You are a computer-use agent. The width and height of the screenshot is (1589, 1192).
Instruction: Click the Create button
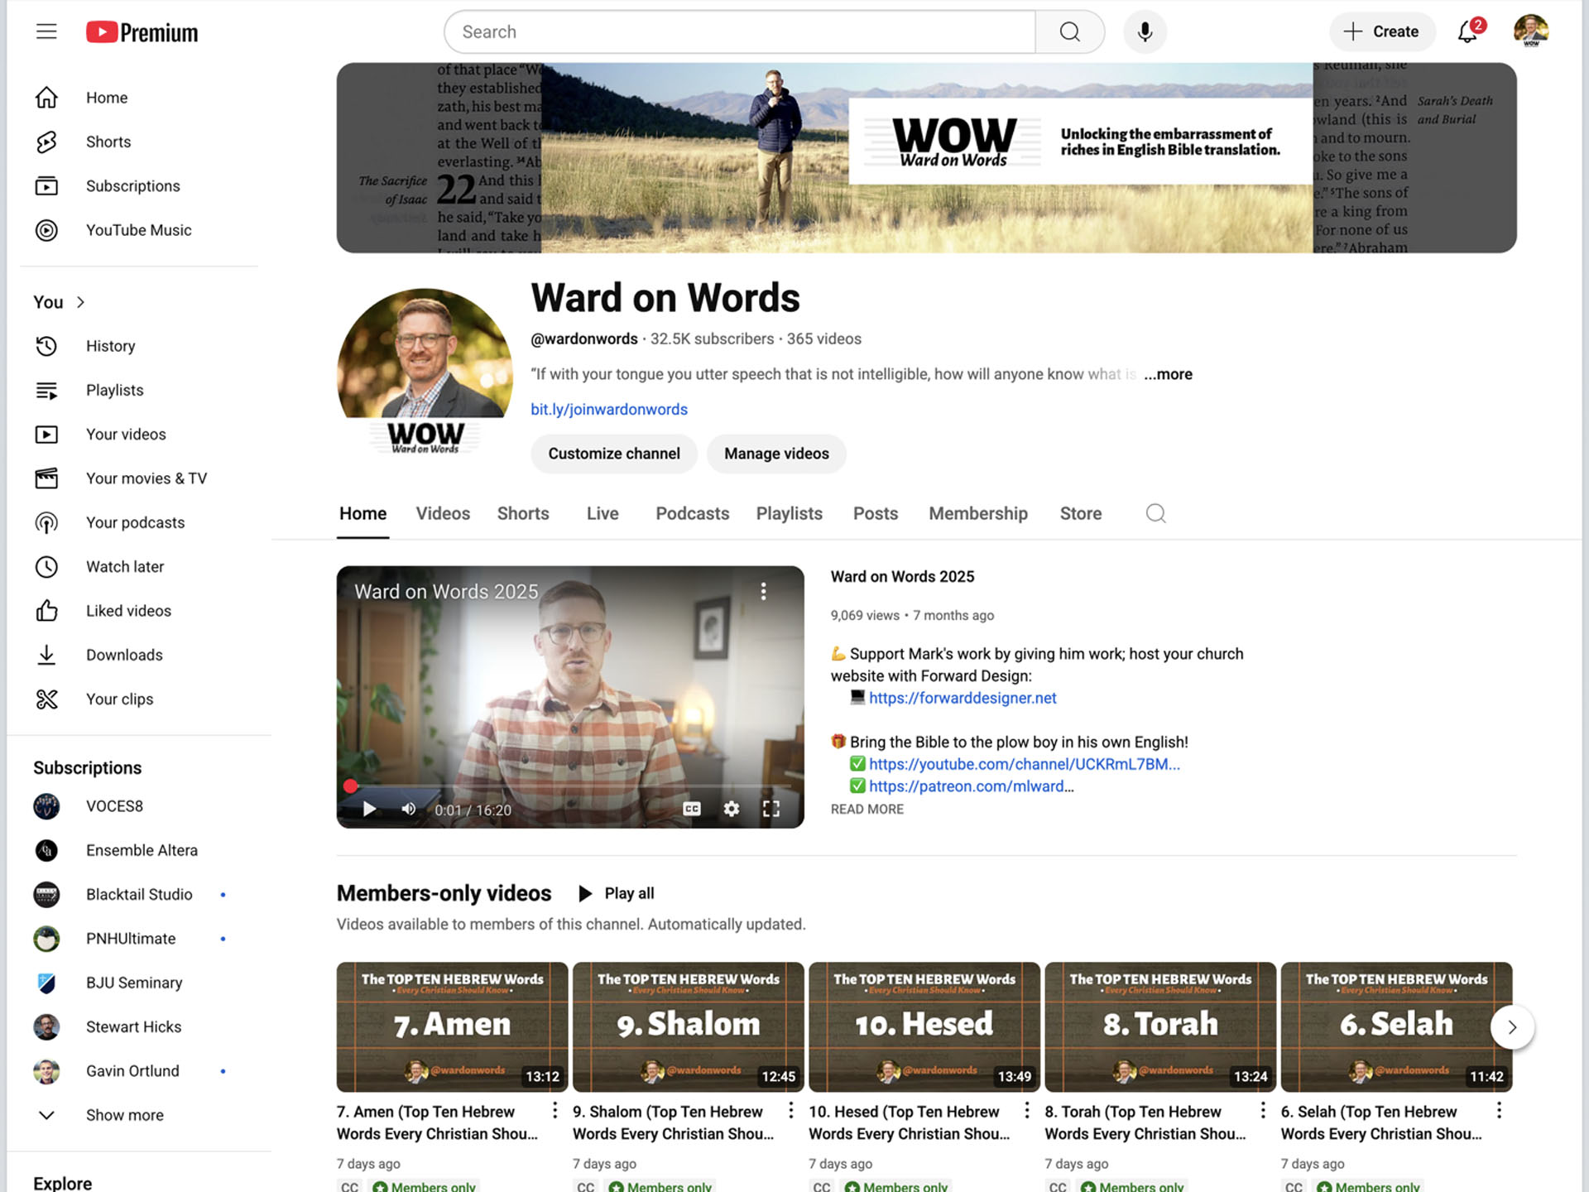1381,31
